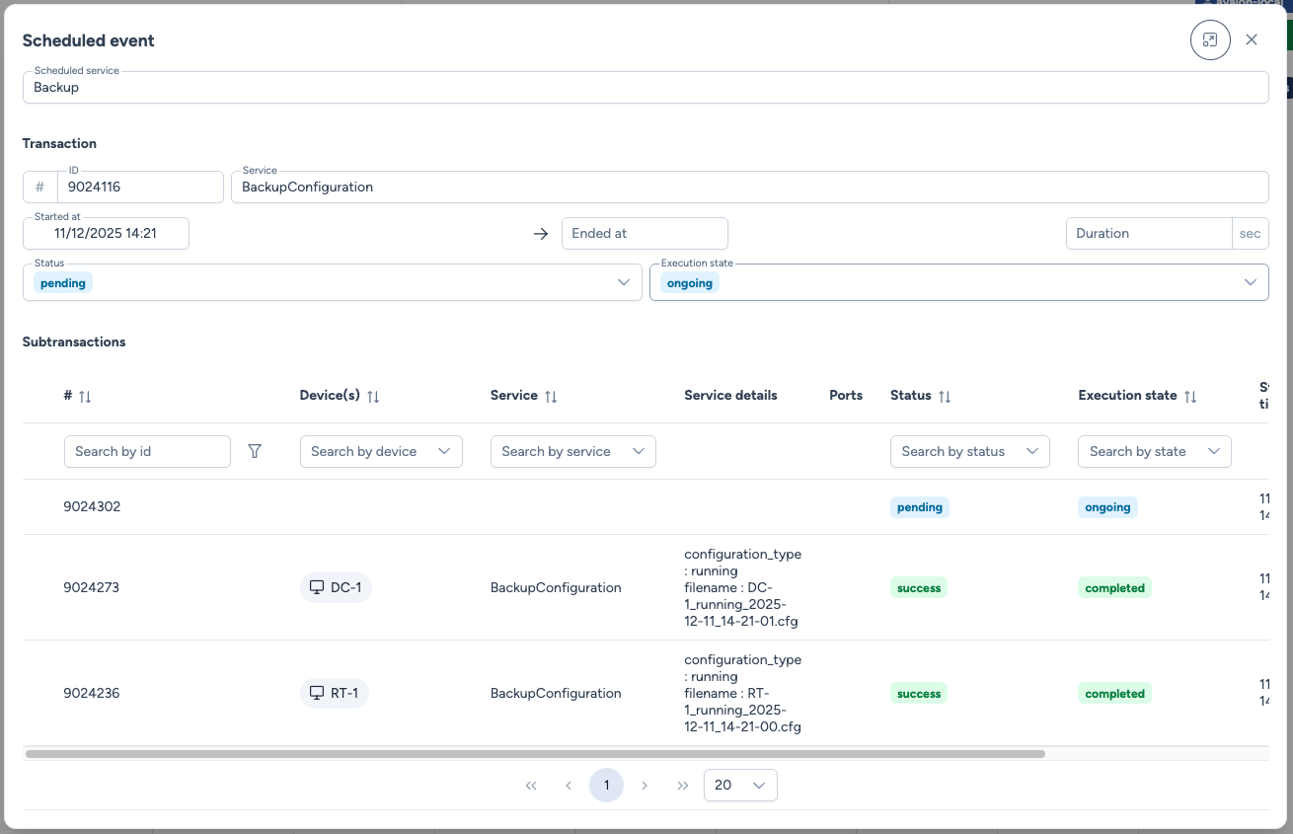Sort by Device(s) column arrows
1293x834 pixels.
pos(373,396)
